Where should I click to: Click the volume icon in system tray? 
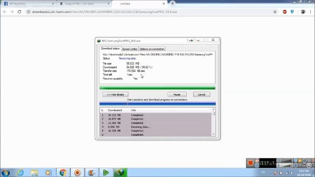tap(291, 173)
